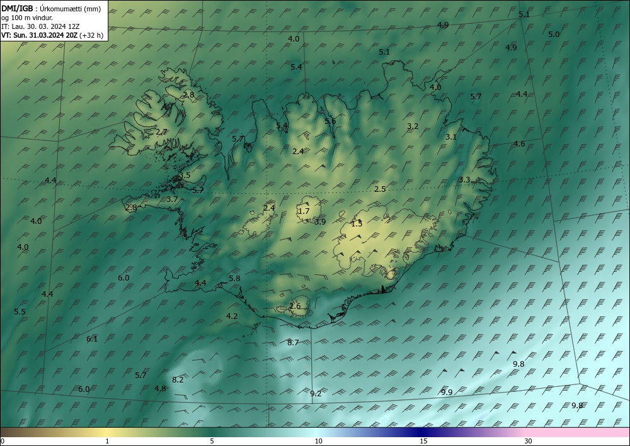Click the 9.2 value on the map
The image size is (630, 446).
click(316, 393)
